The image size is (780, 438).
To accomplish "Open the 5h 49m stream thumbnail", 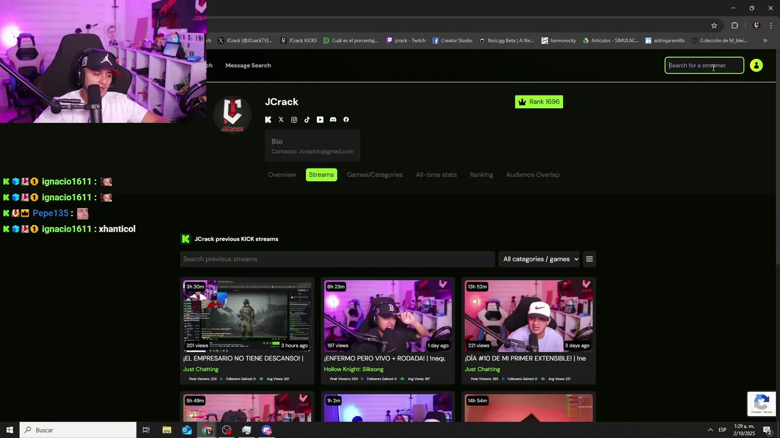I will [247, 408].
